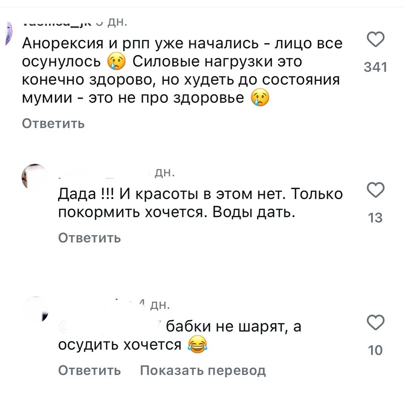404x404 pixels.
Task: Open avatar of the "Дада !!!" commenter
Action: point(34,177)
